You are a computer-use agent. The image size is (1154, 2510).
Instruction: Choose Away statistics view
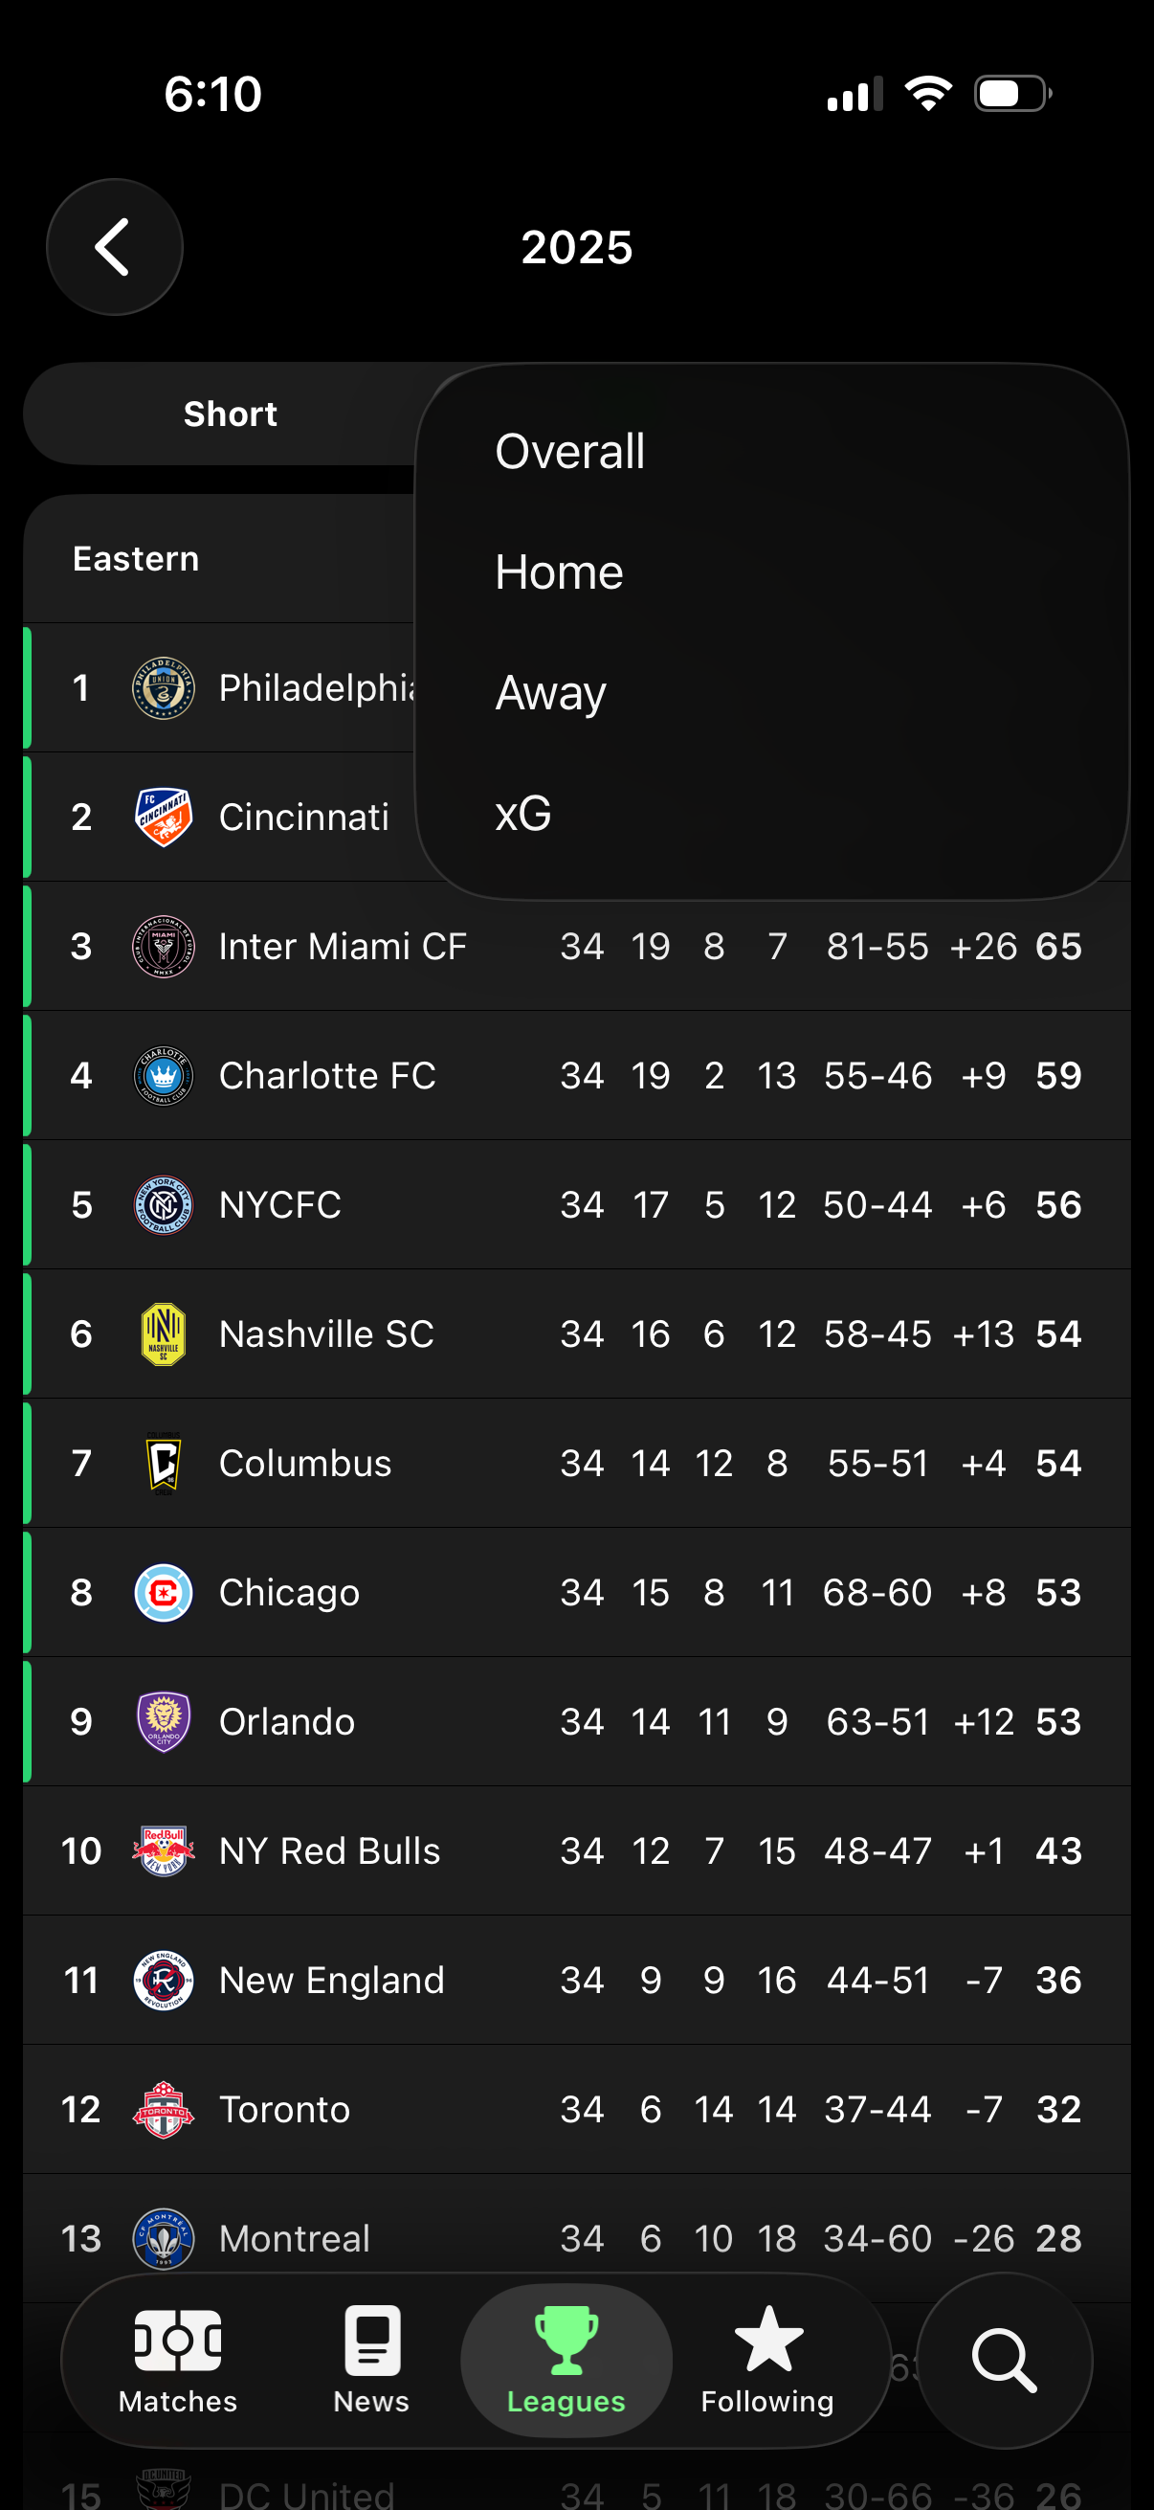[x=549, y=692]
